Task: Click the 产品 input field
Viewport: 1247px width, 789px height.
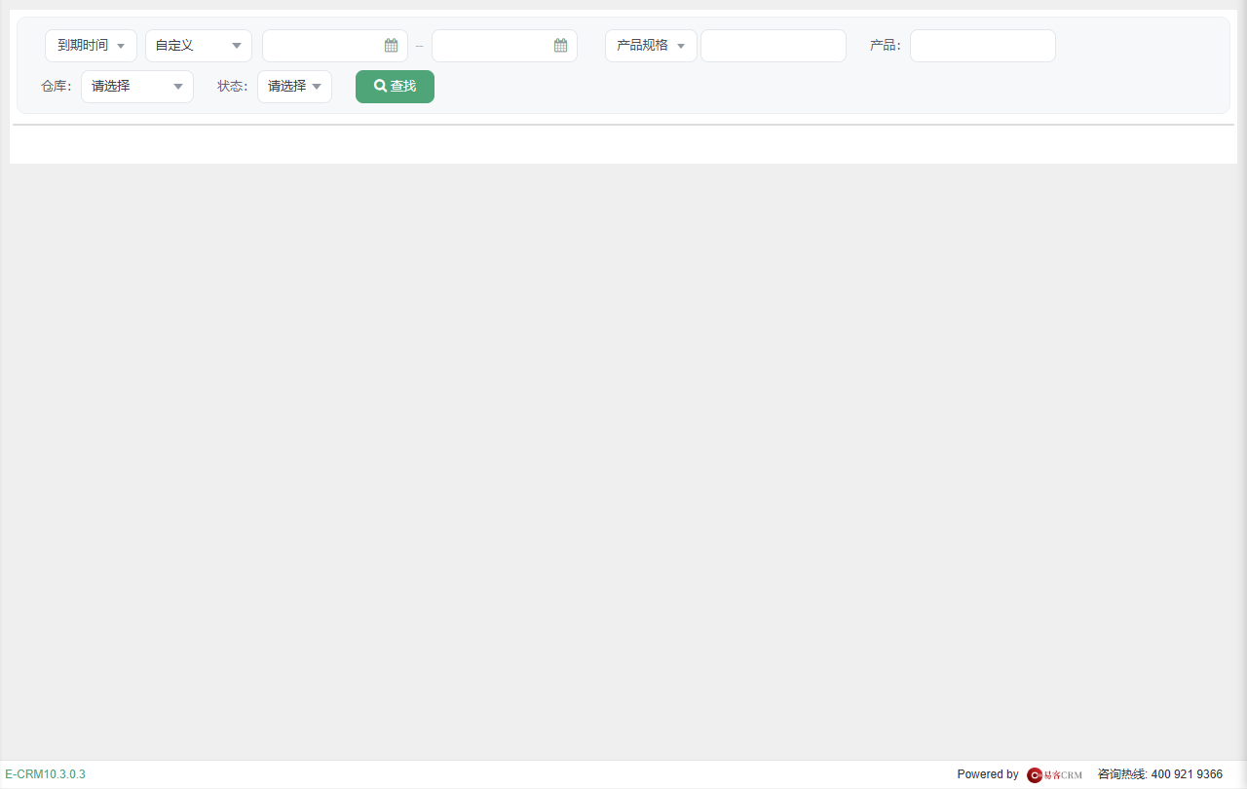Action: click(x=983, y=46)
